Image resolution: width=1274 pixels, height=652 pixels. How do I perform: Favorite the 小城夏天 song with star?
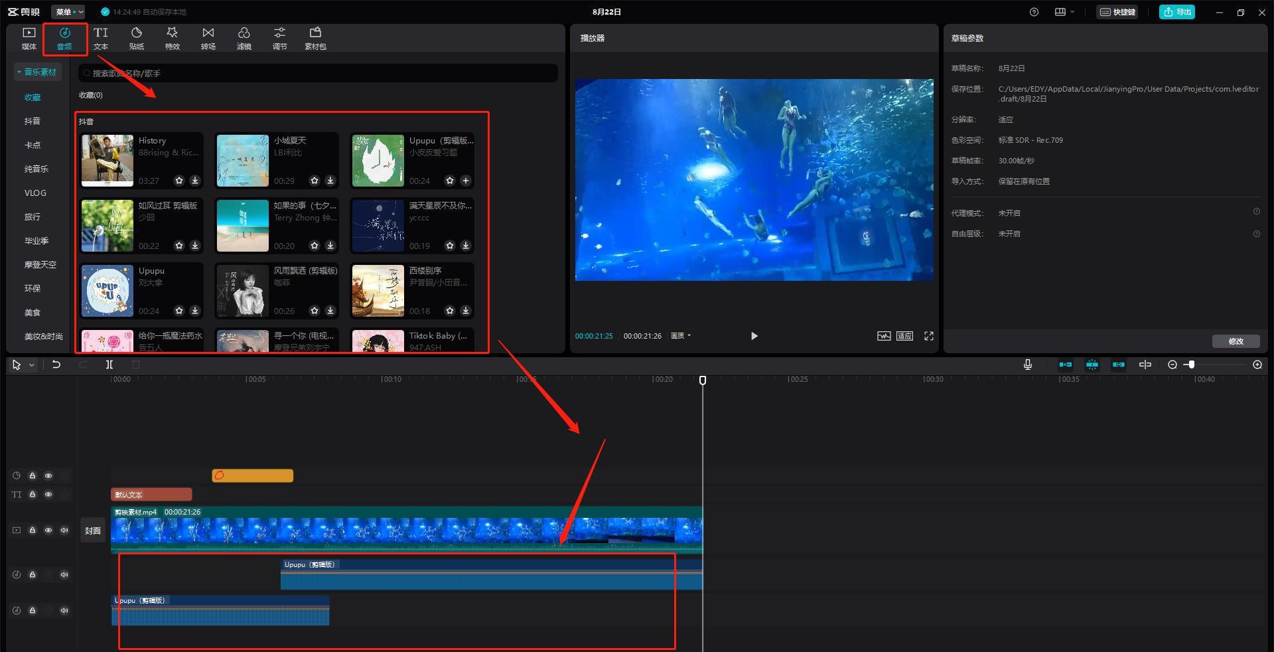pyautogui.click(x=315, y=181)
